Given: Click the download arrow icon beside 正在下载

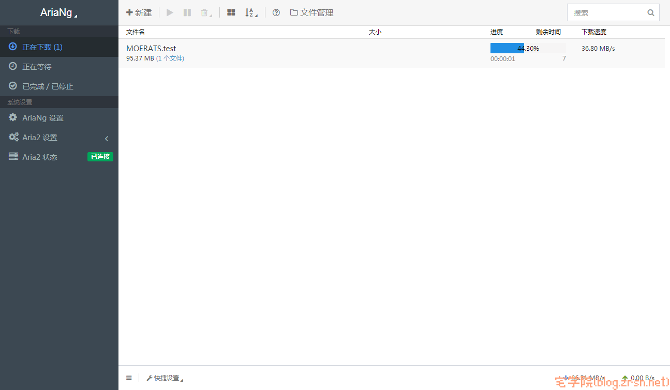Looking at the screenshot, I should click(13, 47).
